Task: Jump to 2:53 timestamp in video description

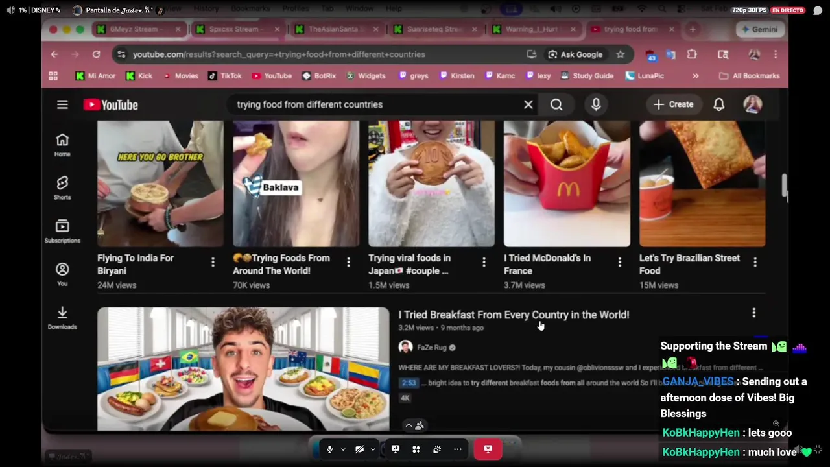Action: coord(409,383)
